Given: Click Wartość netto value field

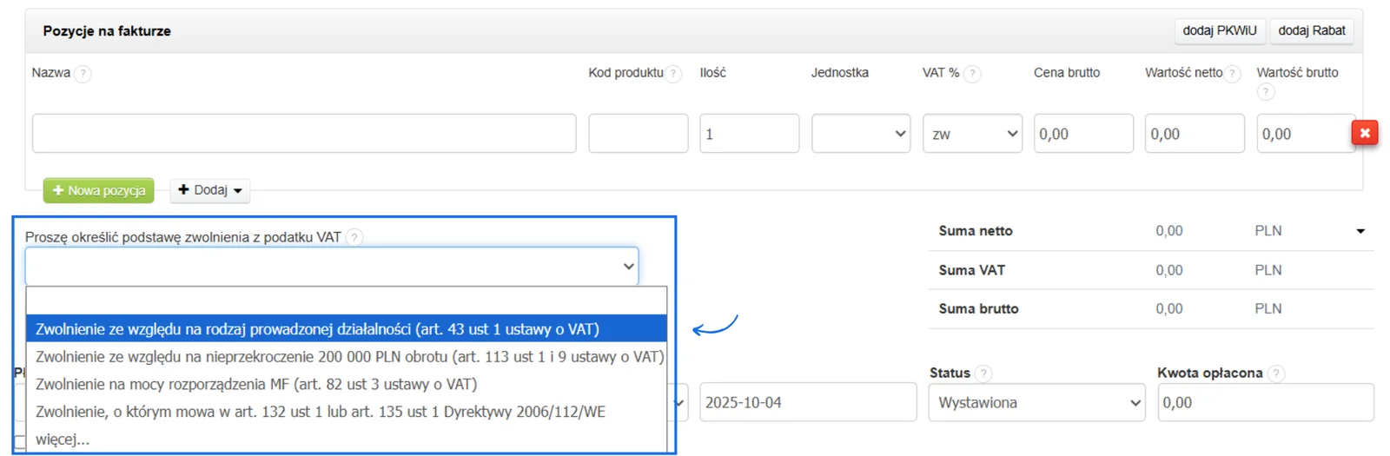Looking at the screenshot, I should point(1195,134).
